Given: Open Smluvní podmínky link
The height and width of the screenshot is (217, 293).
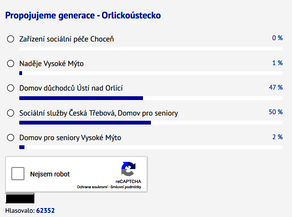Looking at the screenshot, I should [126, 187].
